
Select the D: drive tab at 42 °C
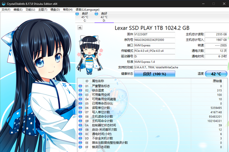(104, 17)
